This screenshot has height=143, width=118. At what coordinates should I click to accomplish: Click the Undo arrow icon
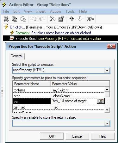[34, 19]
